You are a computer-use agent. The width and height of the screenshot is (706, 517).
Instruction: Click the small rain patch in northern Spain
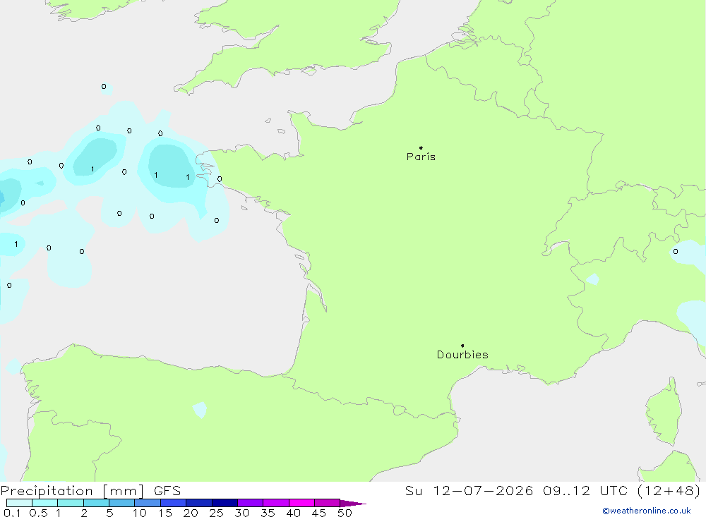tap(200, 410)
